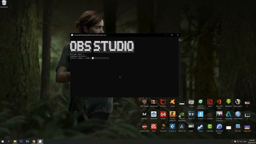Screen dimensions: 256x144
Task: Open the NOD32 Antivirus shortcut
Action: [x=200, y=104]
